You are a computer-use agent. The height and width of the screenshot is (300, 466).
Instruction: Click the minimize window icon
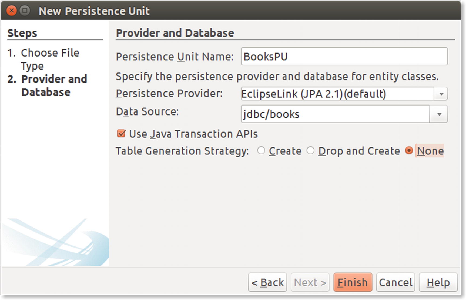[x=25, y=11]
